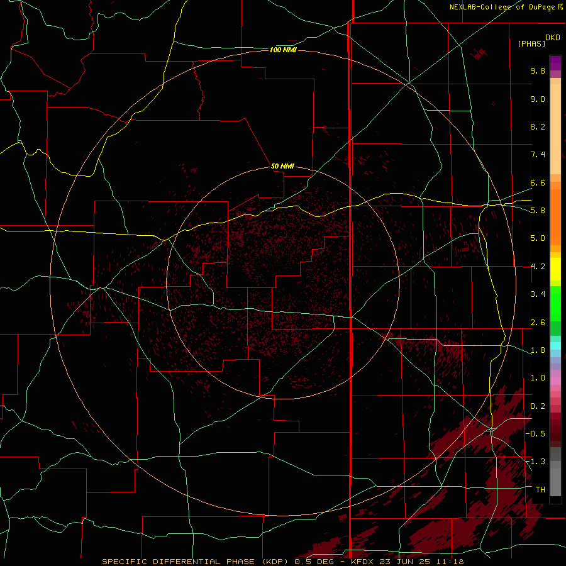Click the DKD product code label
The width and height of the screenshot is (566, 566).
[553, 38]
